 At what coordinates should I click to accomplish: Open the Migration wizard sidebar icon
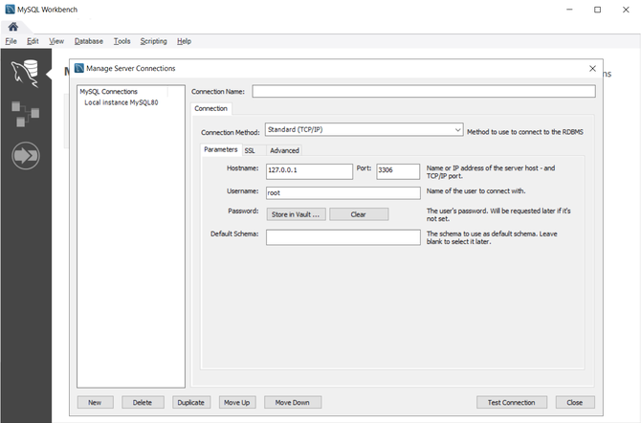25,155
